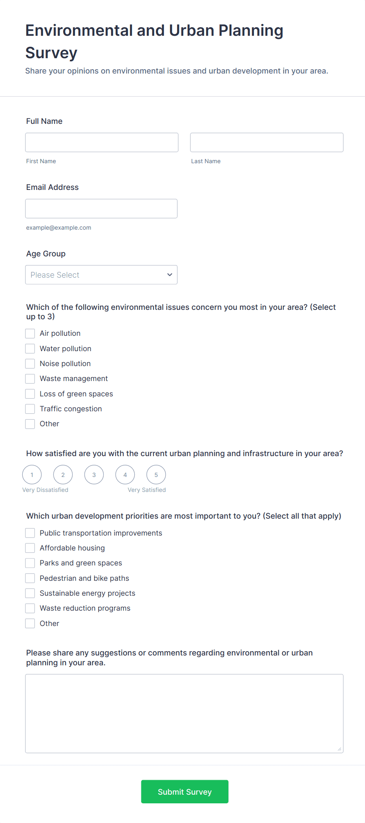Rate satisfaction as 1 Very Dissatisfied
Viewport: 365px width, 823px height.
pyautogui.click(x=32, y=475)
